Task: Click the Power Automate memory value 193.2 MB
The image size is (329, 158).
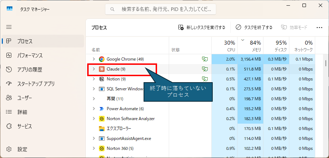Action: point(253,109)
